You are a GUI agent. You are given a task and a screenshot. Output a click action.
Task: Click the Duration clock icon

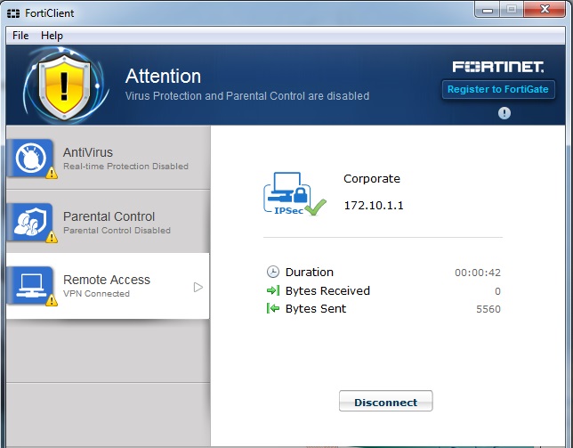tap(273, 272)
